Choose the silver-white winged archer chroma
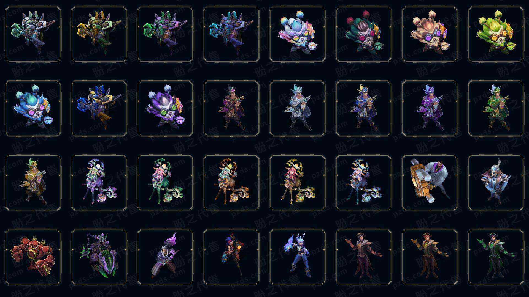Viewport: 529px width, 297px height. pyautogui.click(x=298, y=109)
